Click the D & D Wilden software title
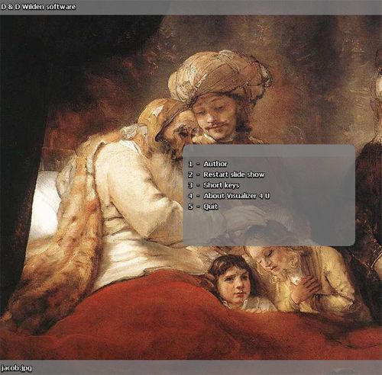The width and height of the screenshot is (382, 375). (x=38, y=7)
